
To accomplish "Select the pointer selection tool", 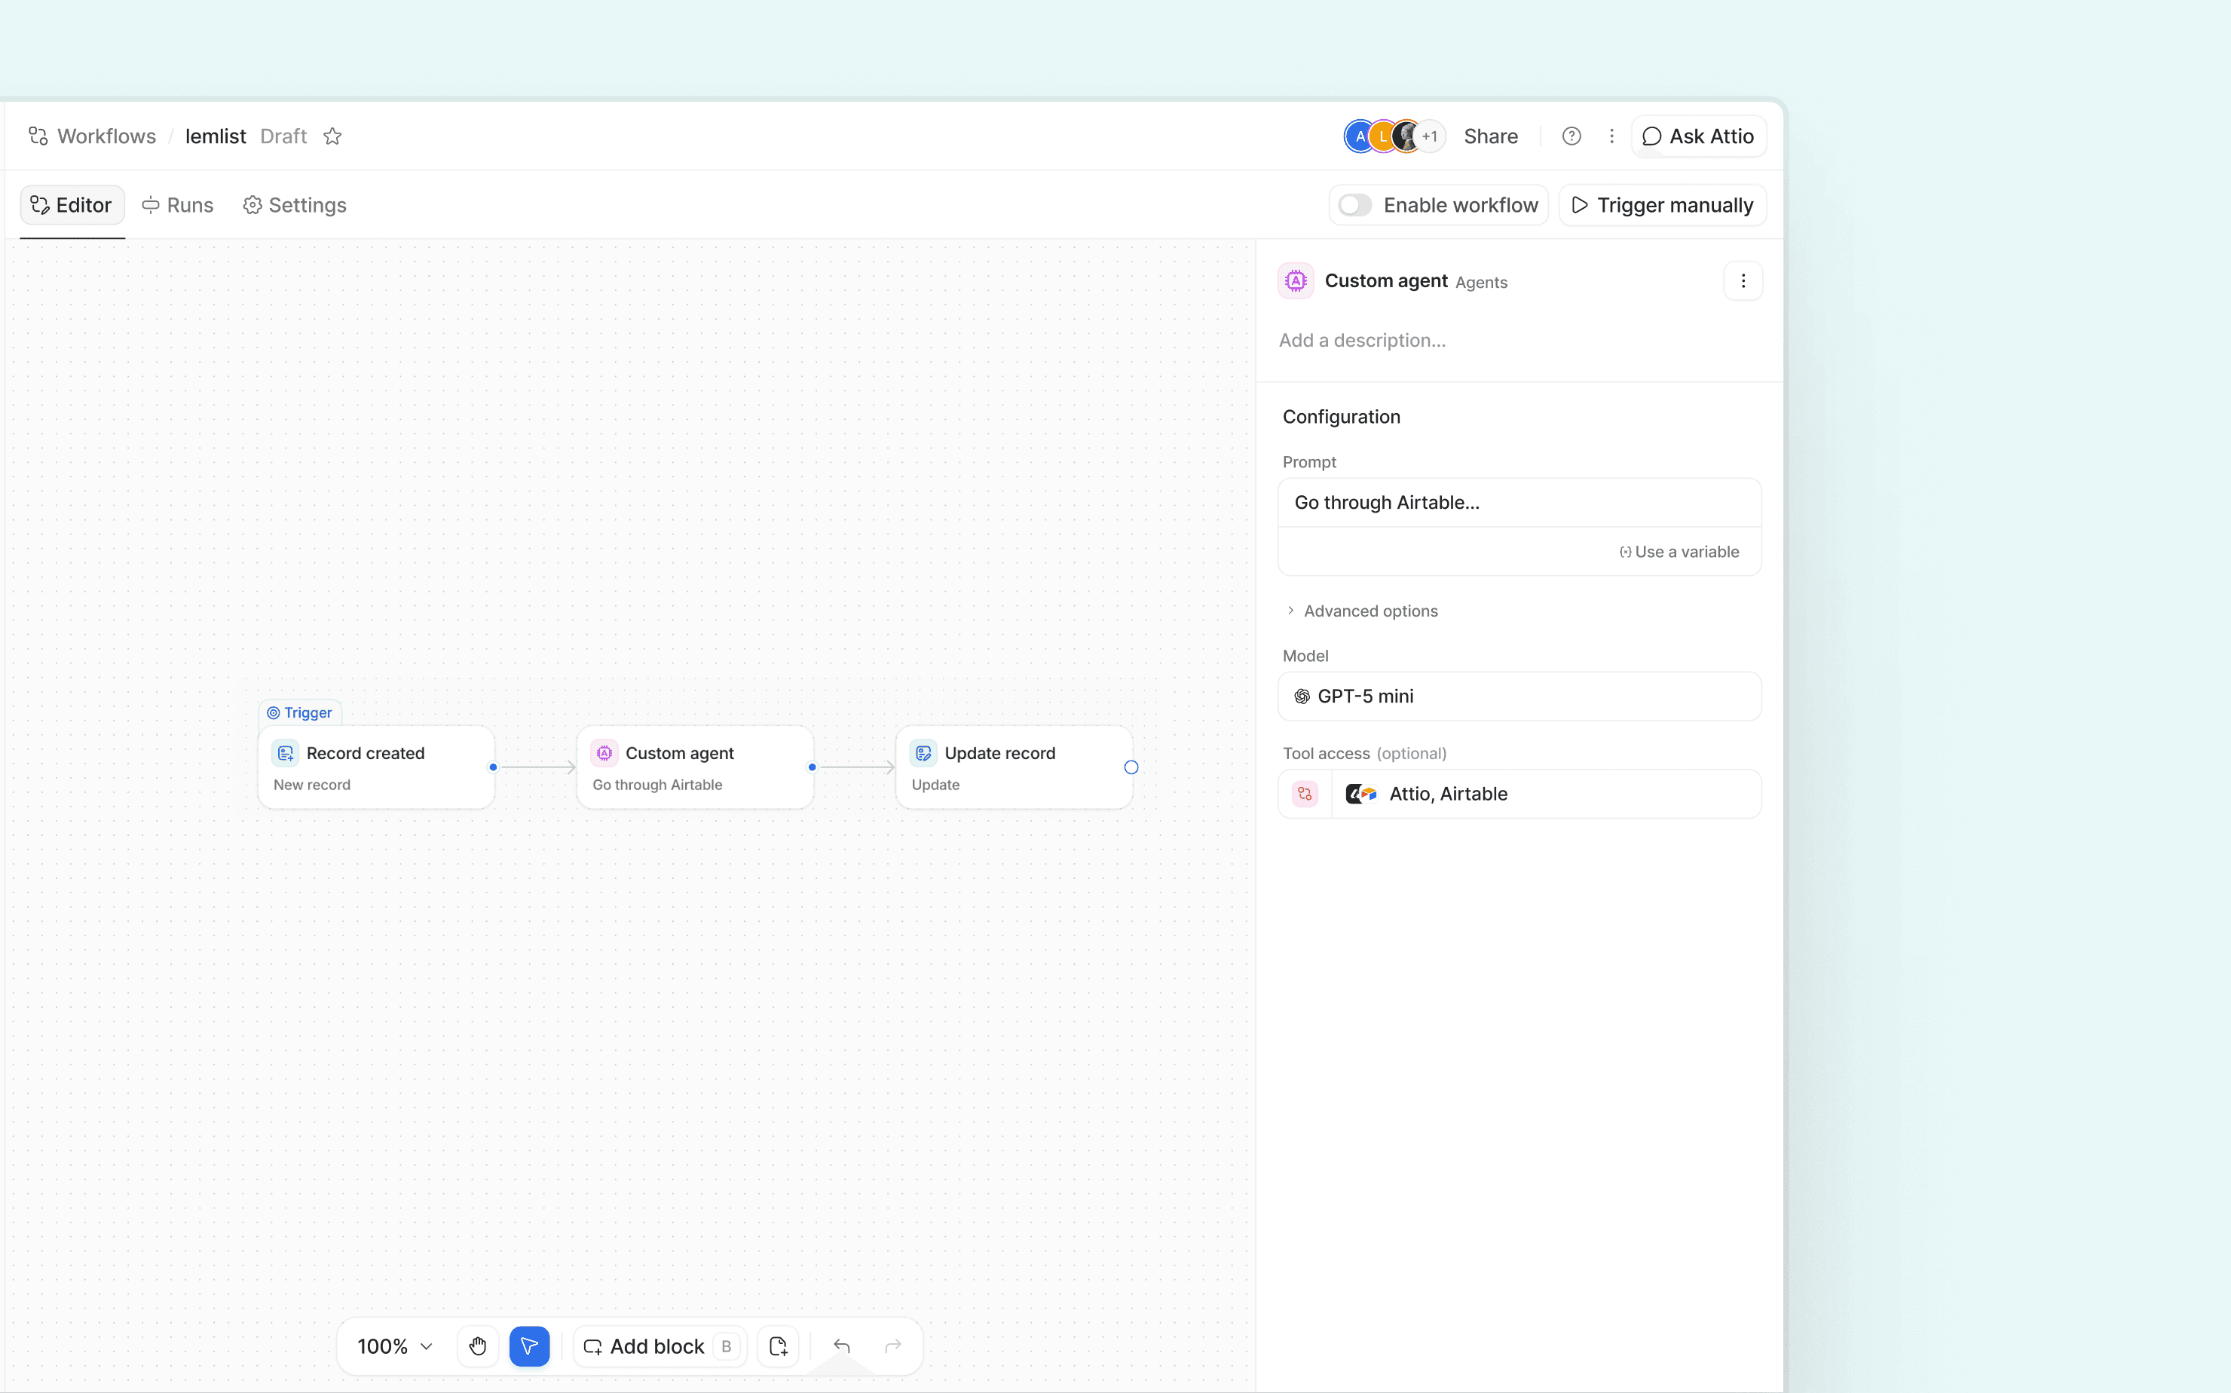I will click(x=529, y=1346).
